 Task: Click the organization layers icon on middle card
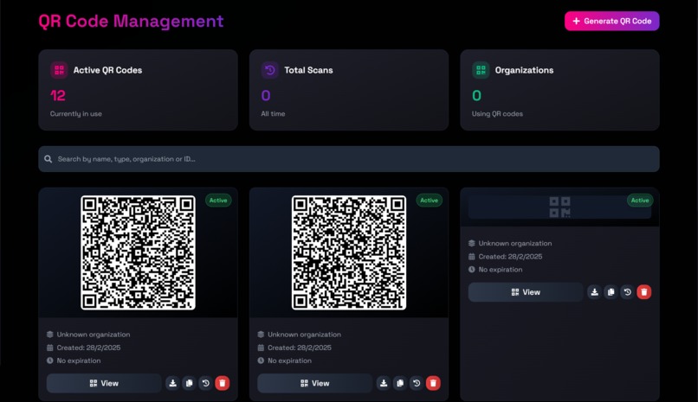click(261, 335)
